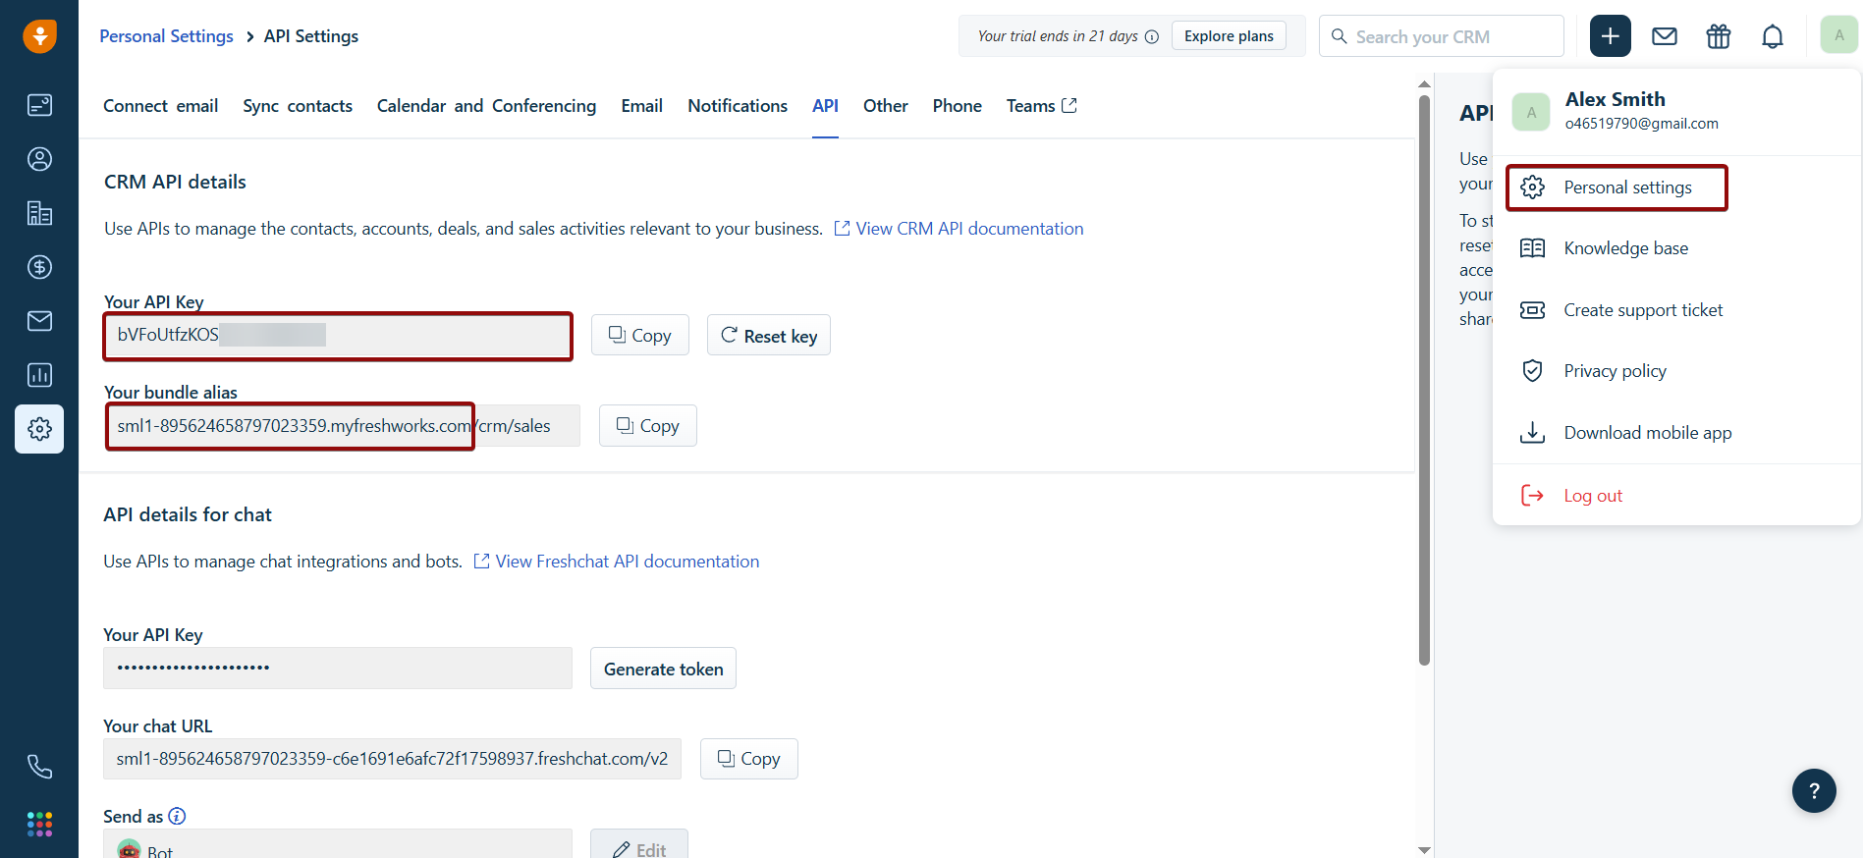1863x858 pixels.
Task: Open View CRM API documentation link
Action: pos(968,229)
